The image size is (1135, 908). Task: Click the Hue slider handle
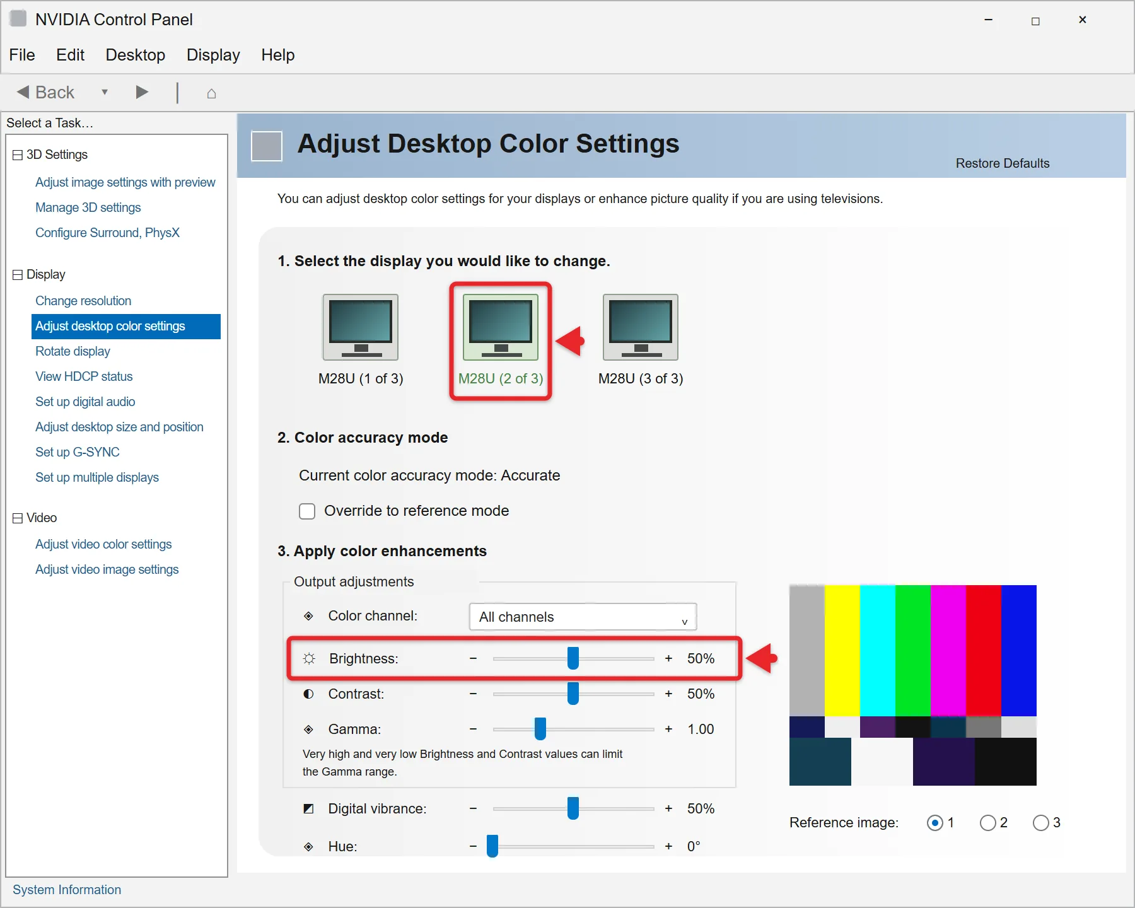tap(492, 846)
